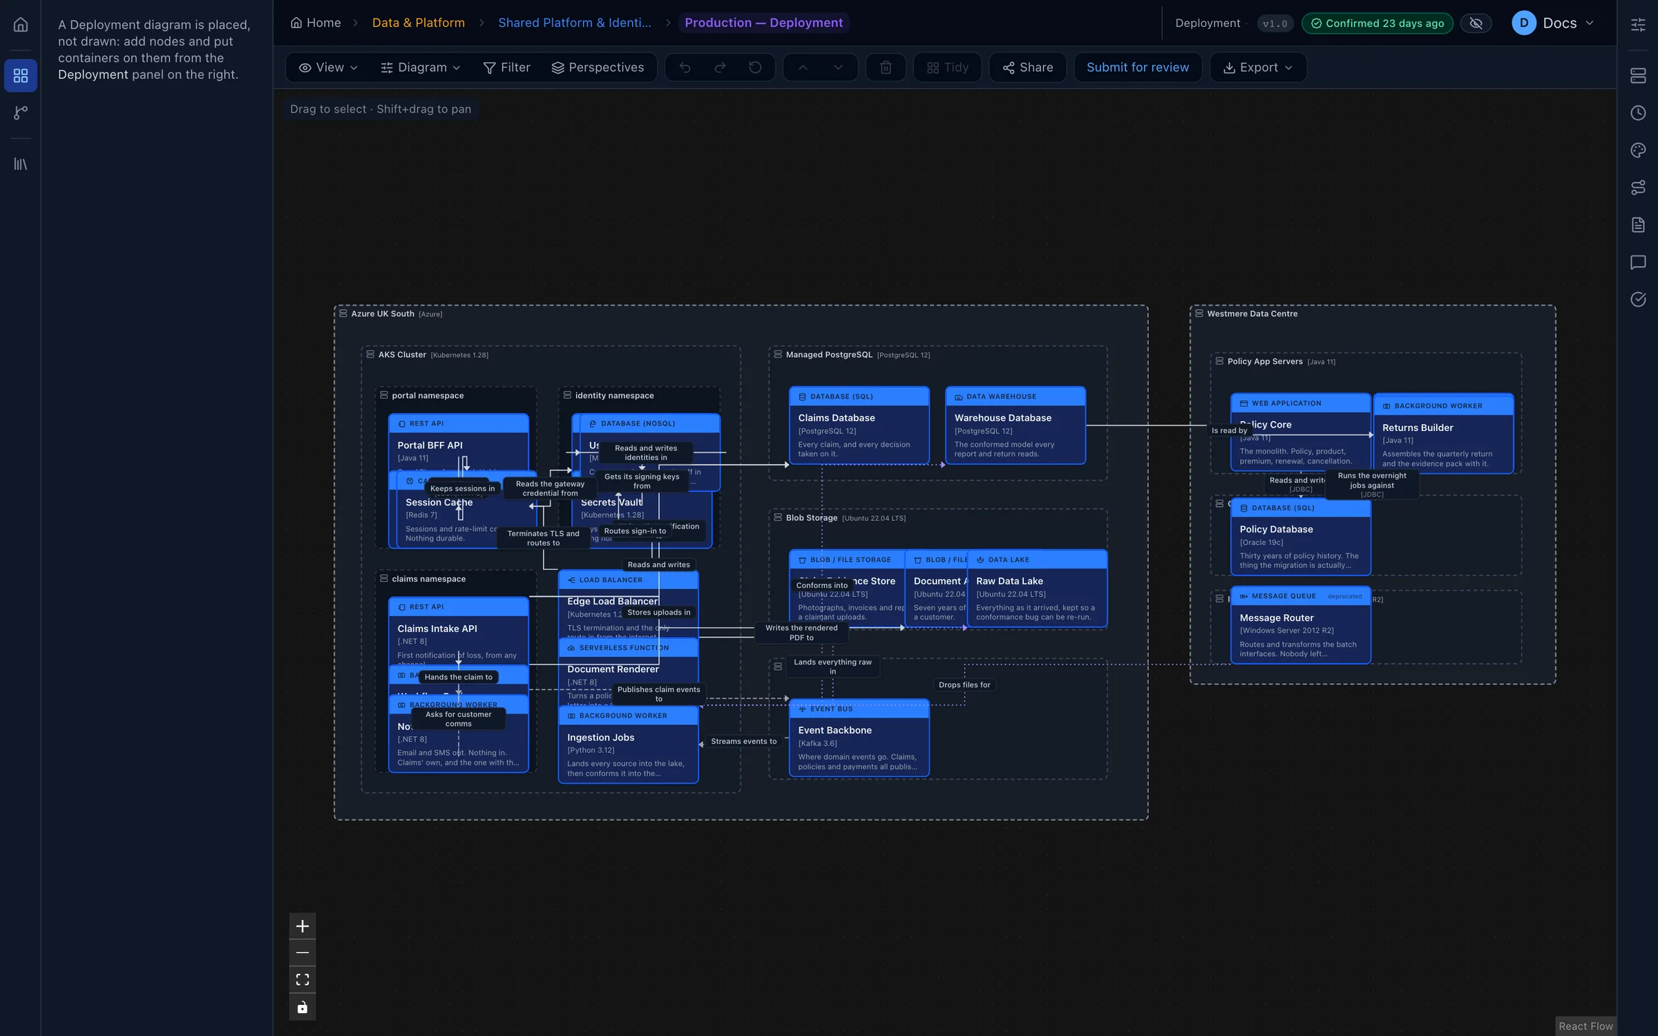This screenshot has height=1036, width=1658.
Task: Click the move up chevron in toolbar
Action: click(803, 68)
